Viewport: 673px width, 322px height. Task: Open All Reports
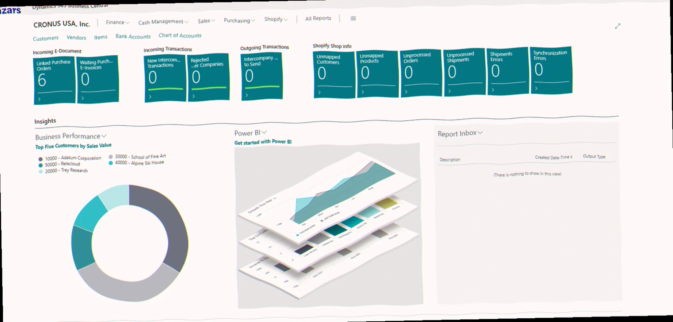click(x=318, y=18)
